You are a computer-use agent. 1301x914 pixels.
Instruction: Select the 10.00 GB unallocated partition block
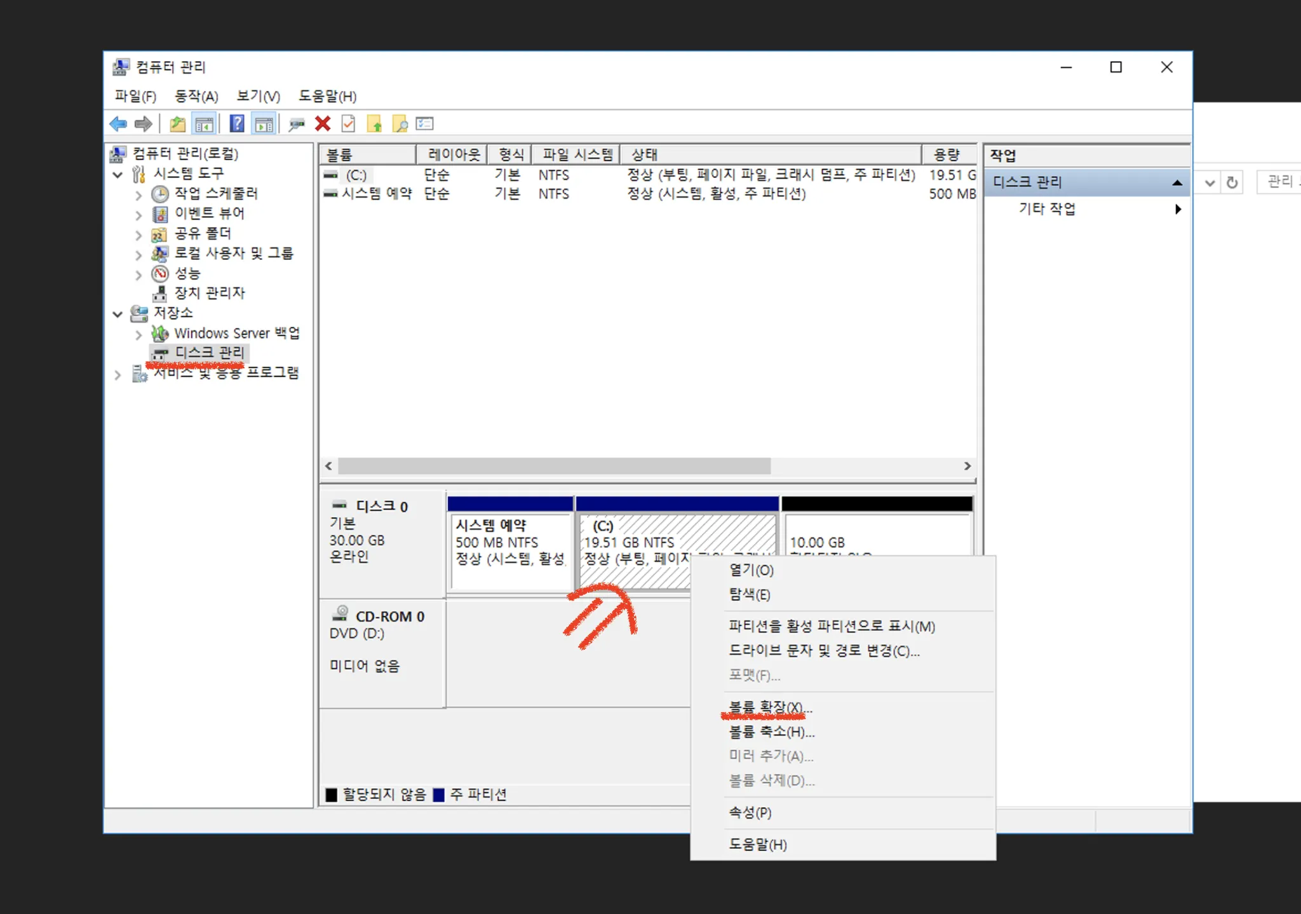tap(877, 533)
